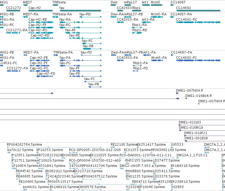Open EST label EK184318.5prime
The image size is (225, 191).
185,166
